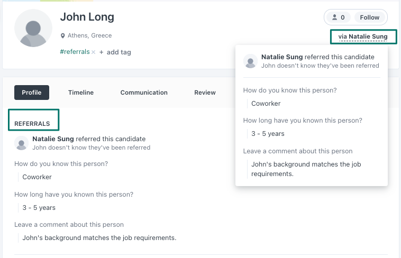Screen dimensions: 401x258
Task: Click the Athens, Greece location text
Action: click(x=90, y=36)
